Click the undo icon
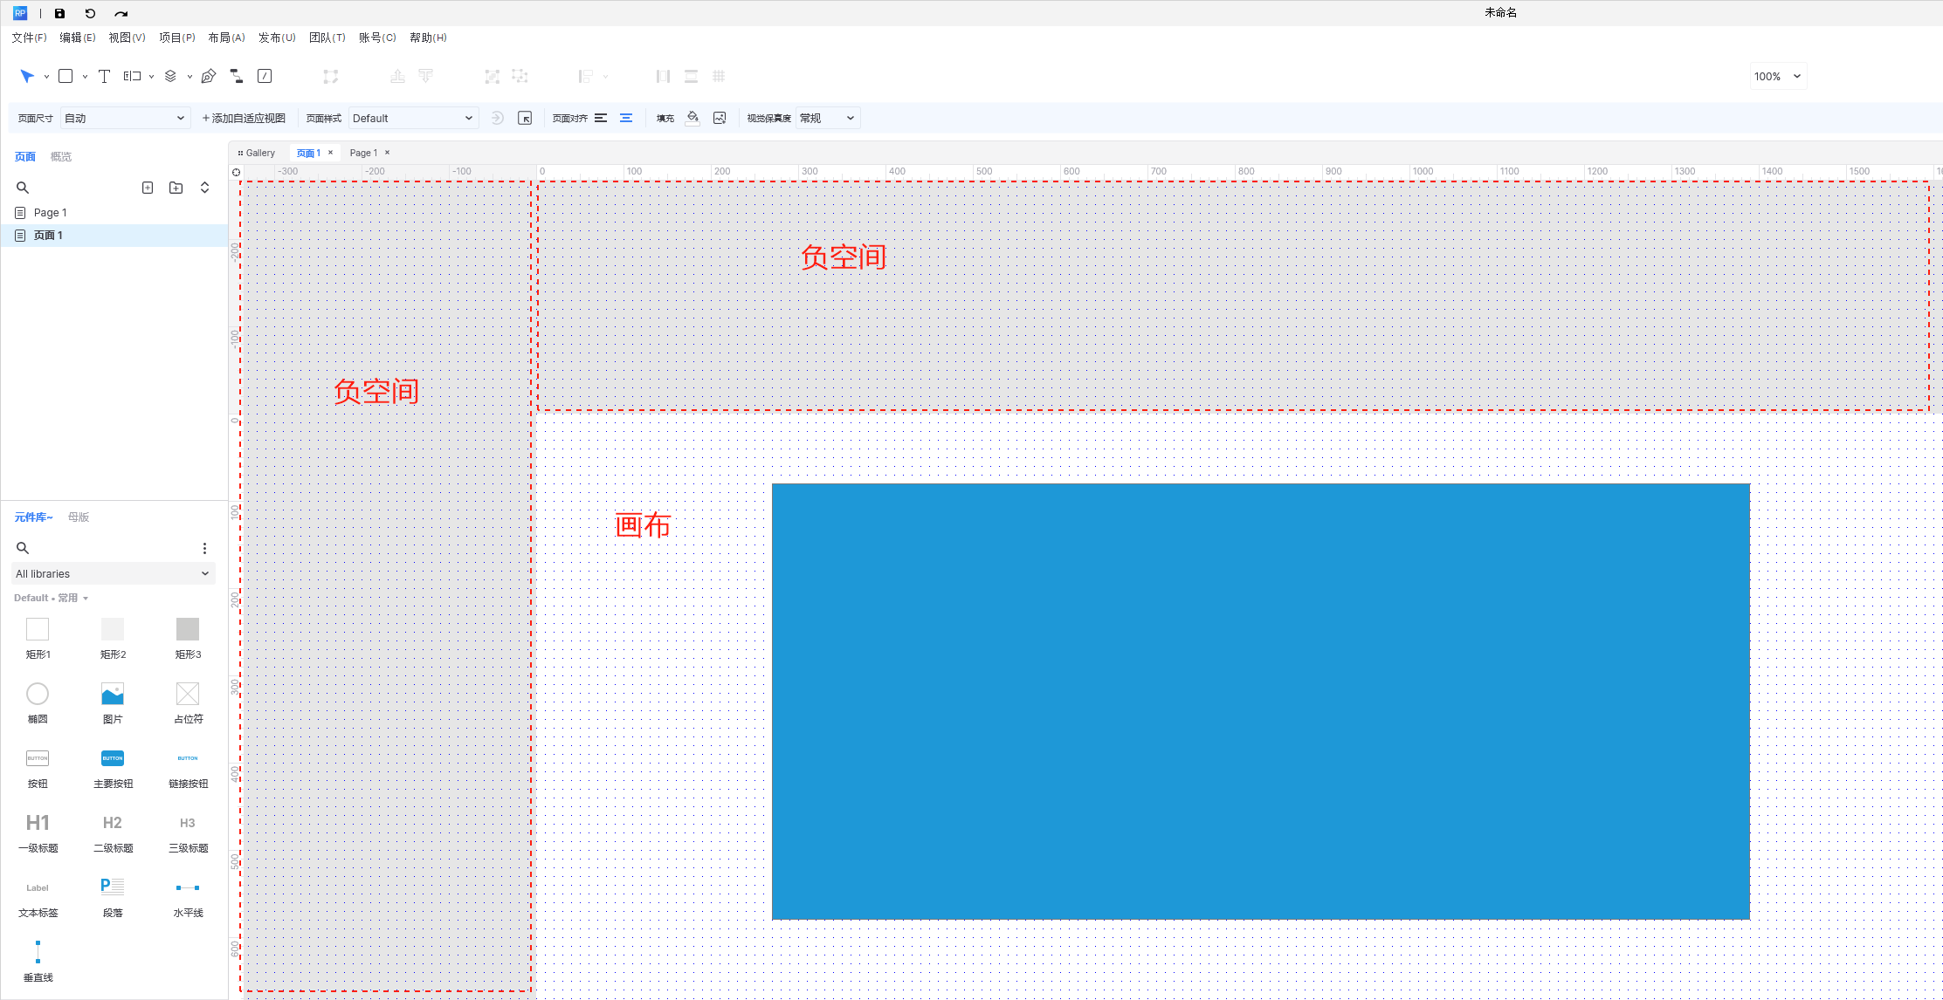This screenshot has height=1000, width=1943. coord(90,13)
